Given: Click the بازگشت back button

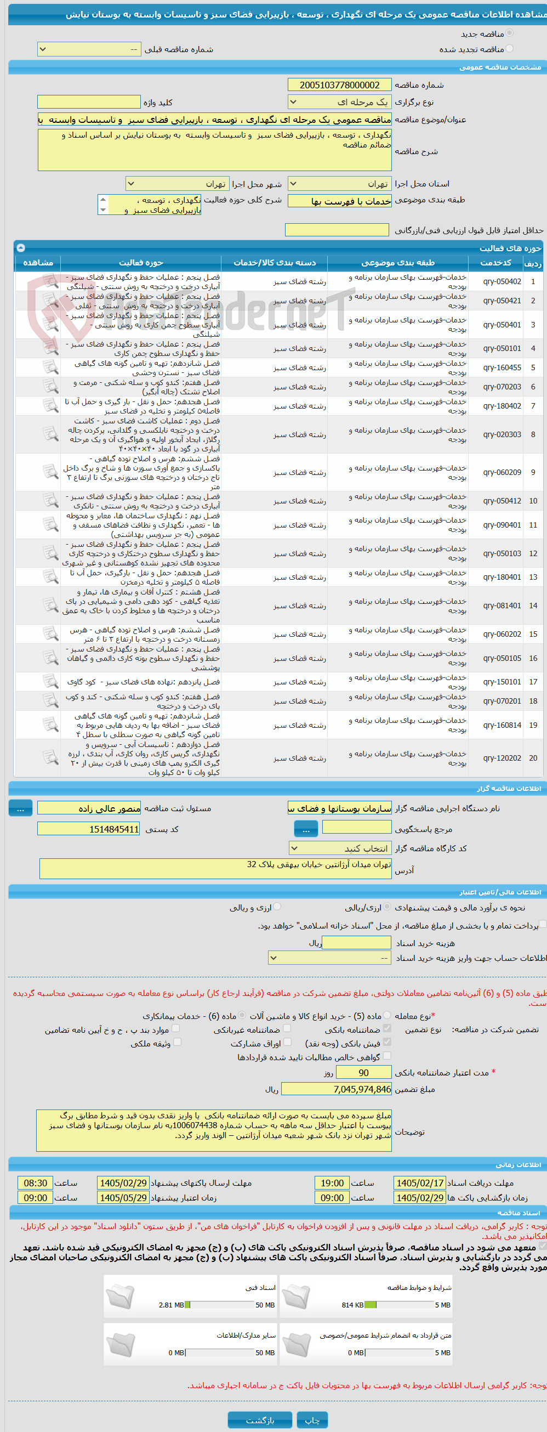Looking at the screenshot, I should click(x=260, y=1420).
